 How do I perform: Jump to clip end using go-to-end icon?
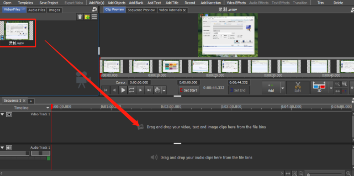(149, 90)
